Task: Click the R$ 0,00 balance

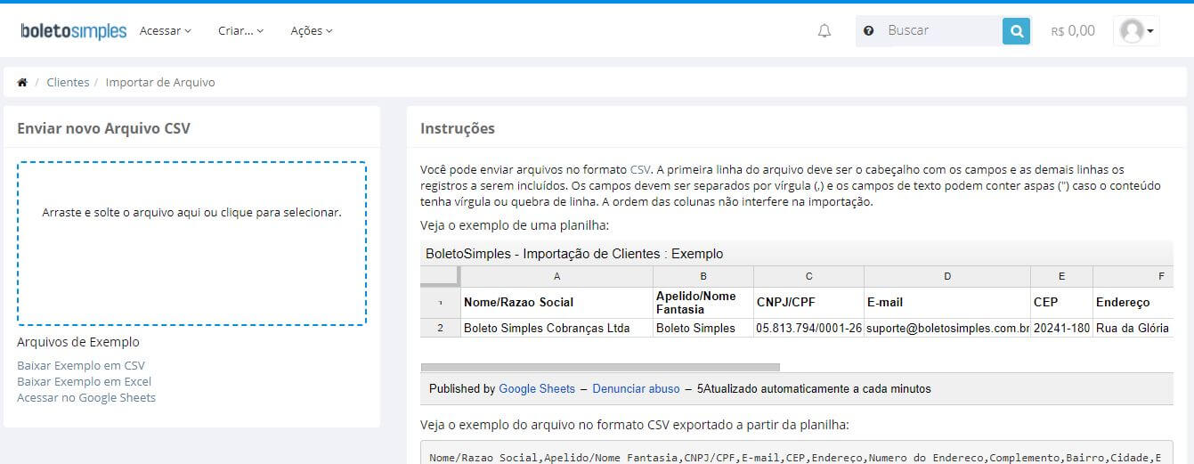Action: coord(1073,30)
